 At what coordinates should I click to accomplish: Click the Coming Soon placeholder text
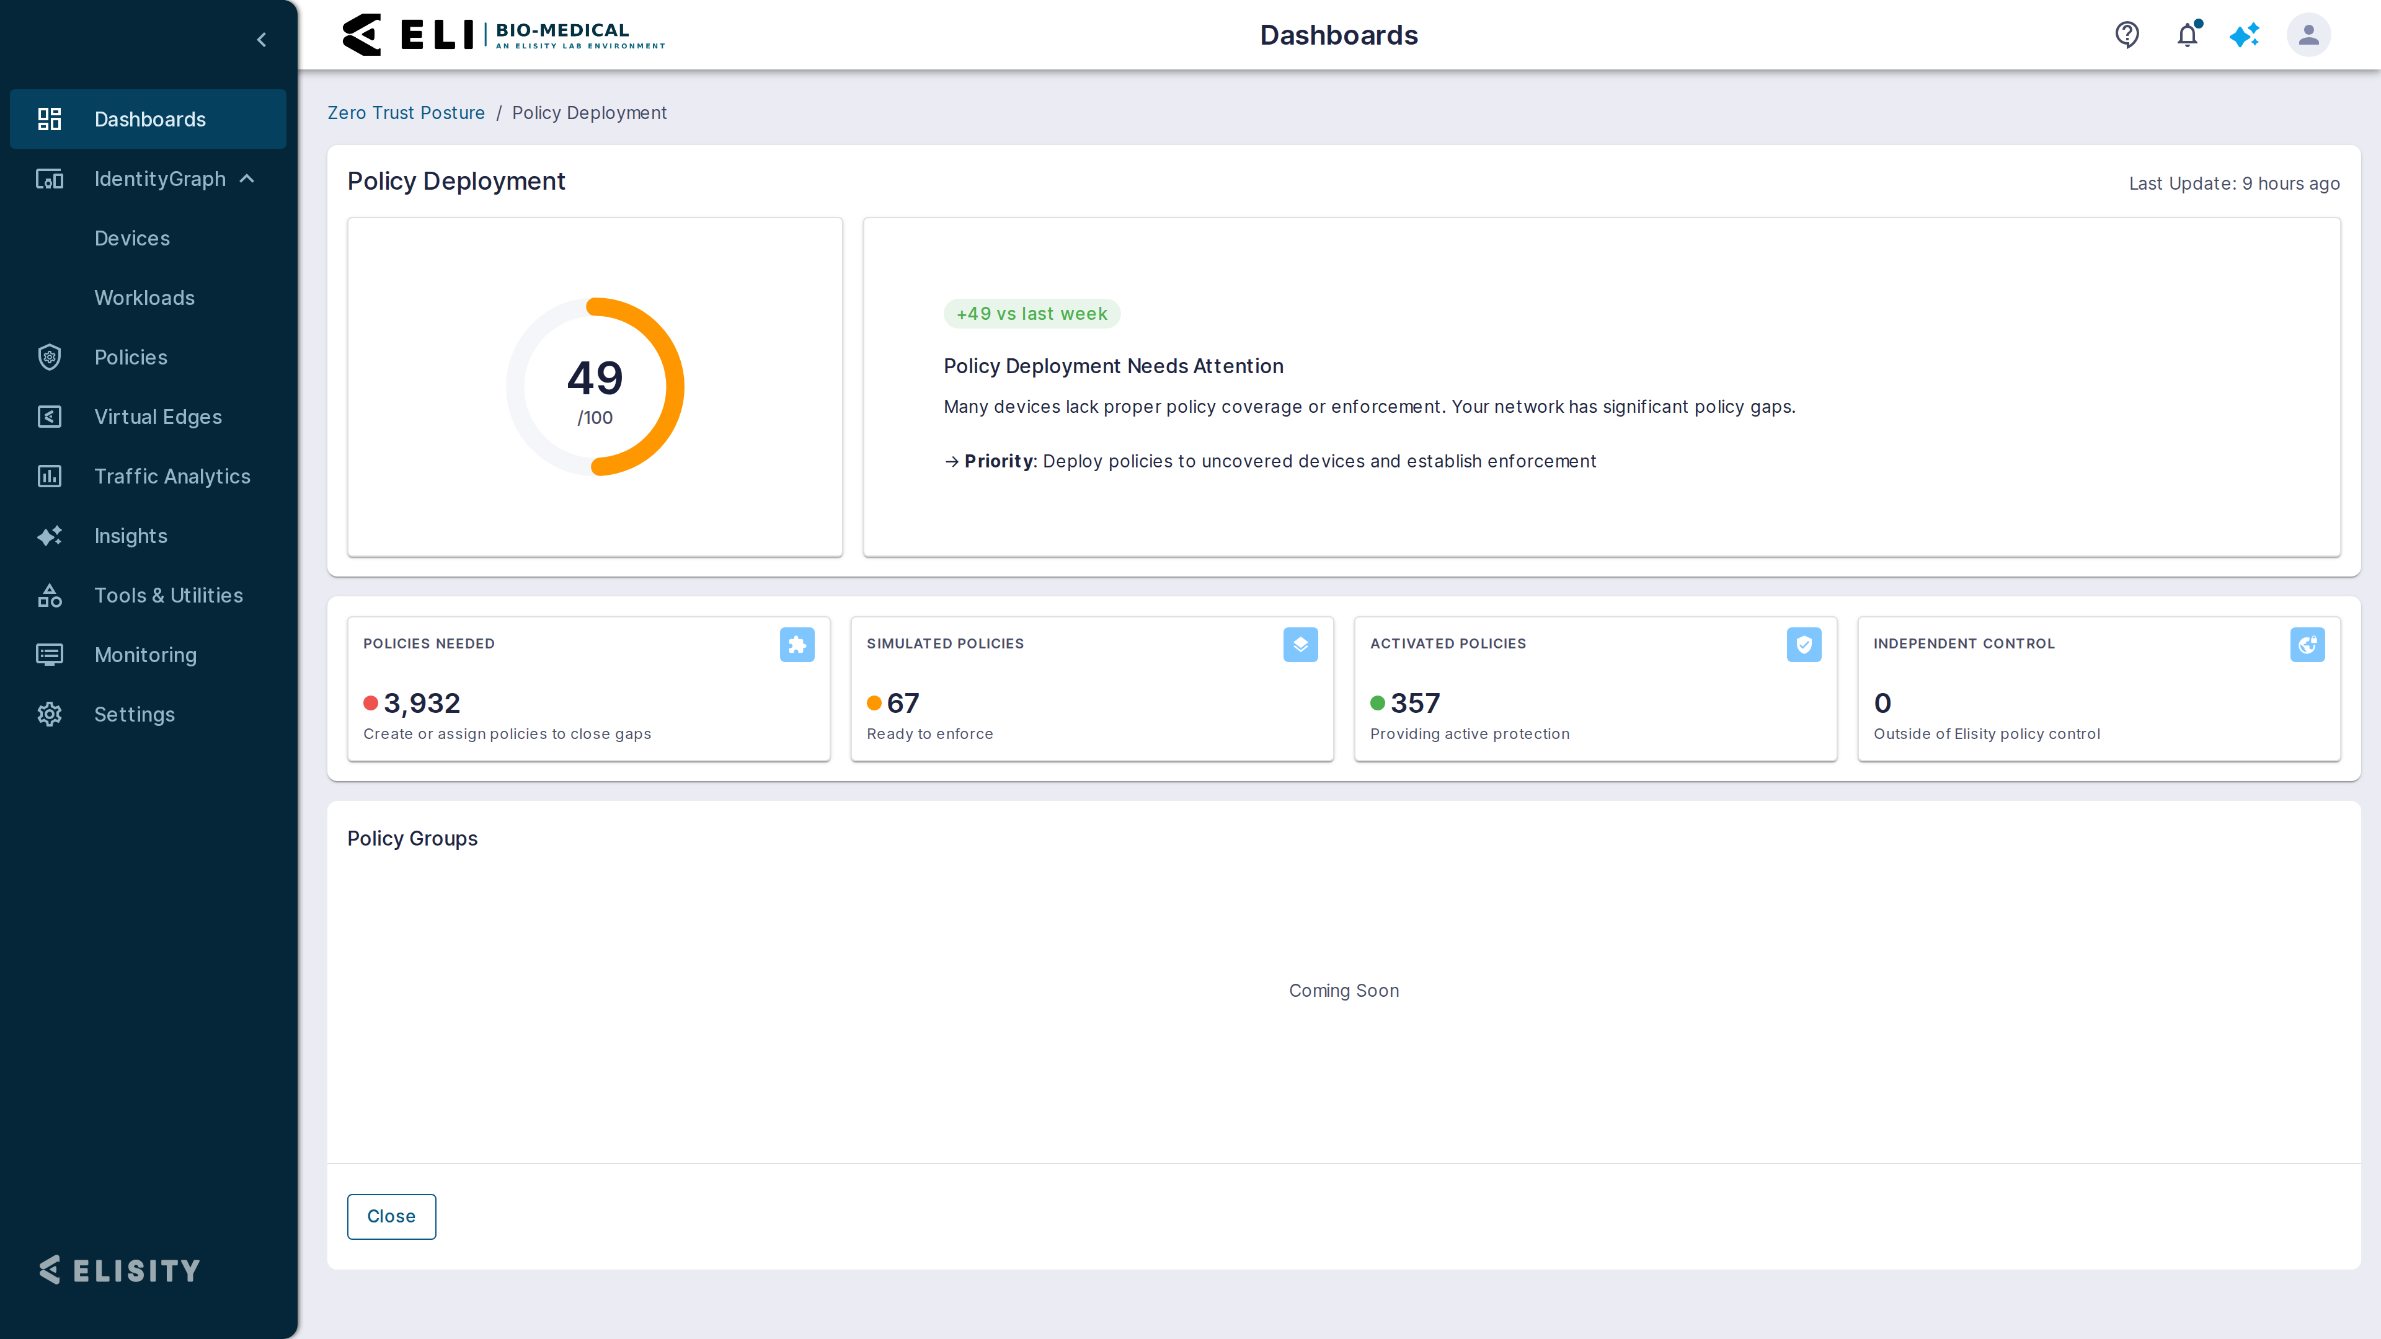pos(1344,991)
